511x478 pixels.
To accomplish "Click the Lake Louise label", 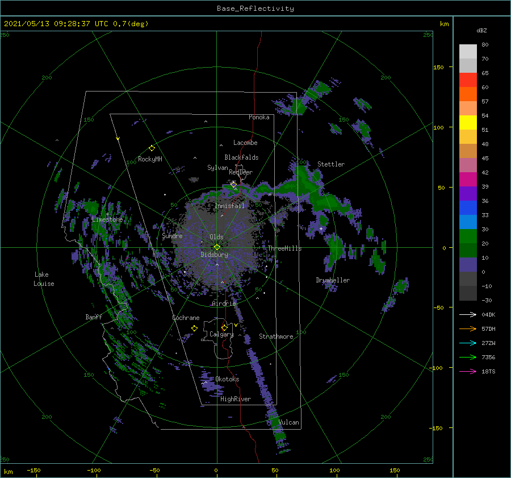I will coord(44,279).
